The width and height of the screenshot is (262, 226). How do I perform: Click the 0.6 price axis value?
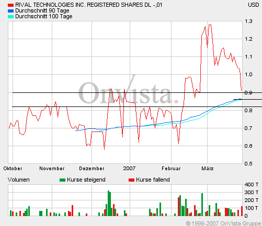point(248,146)
